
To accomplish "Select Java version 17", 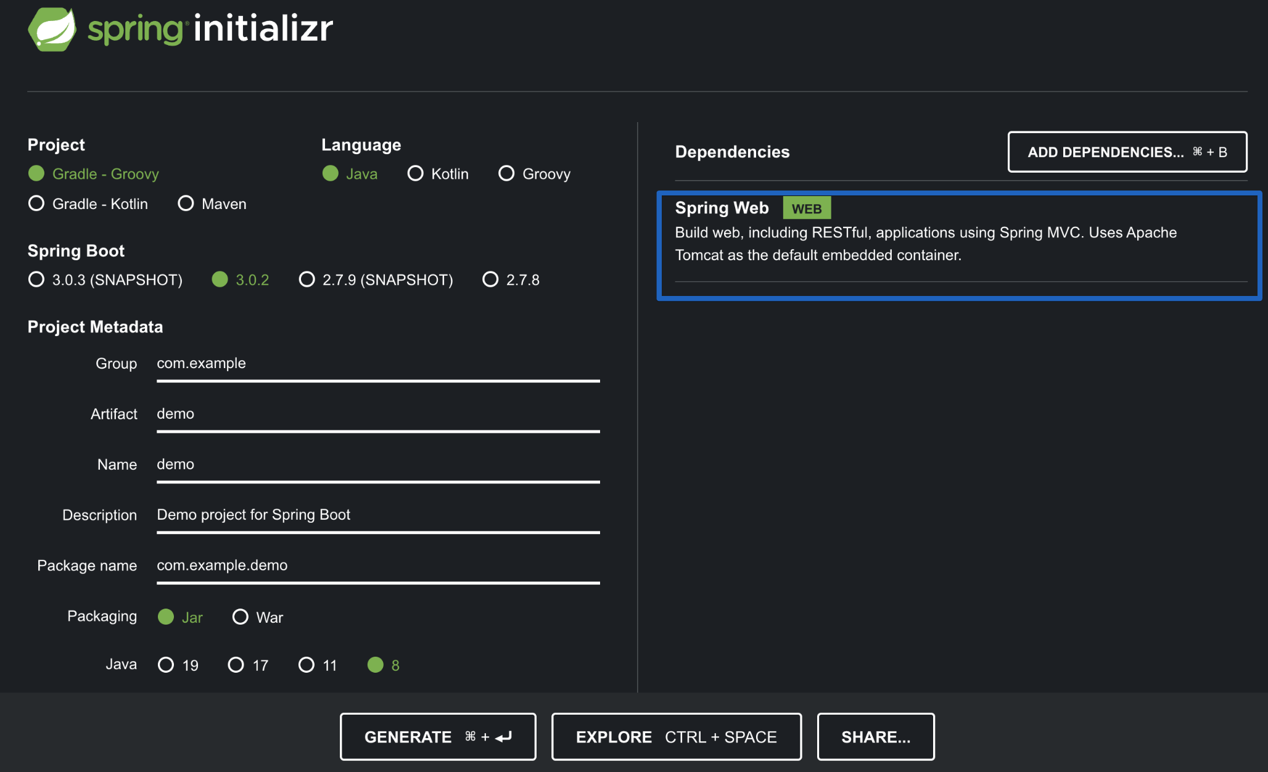I will click(236, 665).
